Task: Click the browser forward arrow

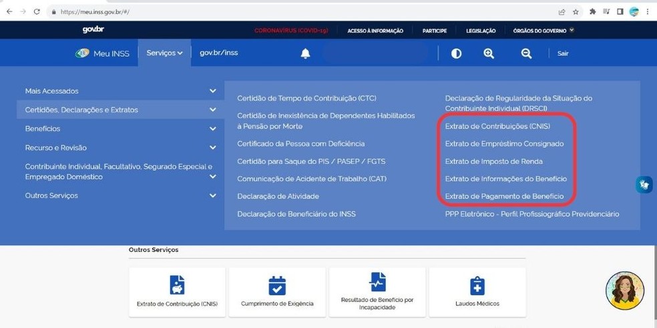Action: coord(23,12)
